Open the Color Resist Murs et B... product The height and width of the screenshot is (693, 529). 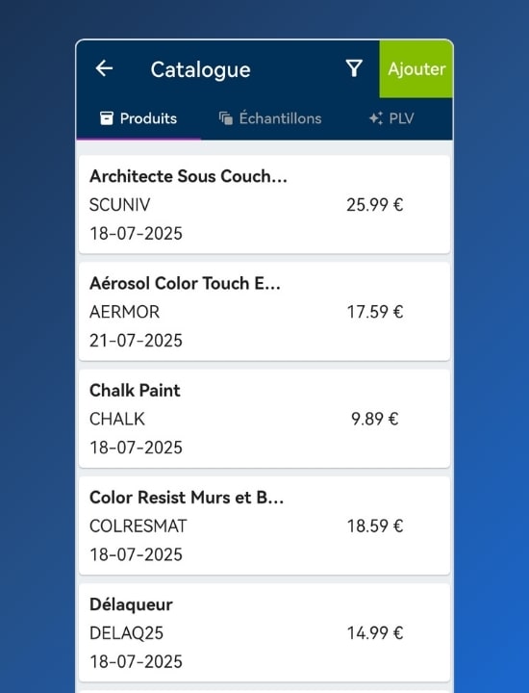[x=264, y=526]
